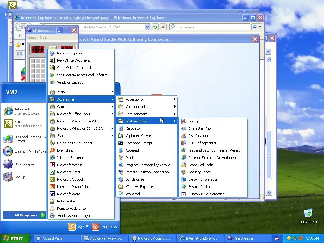Launch Character Map

tap(213, 128)
